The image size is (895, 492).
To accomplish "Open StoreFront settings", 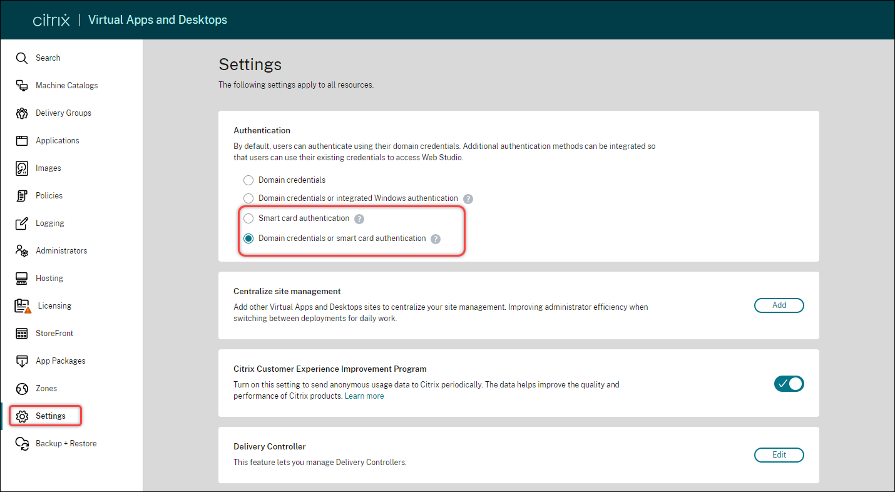I will tap(53, 333).
